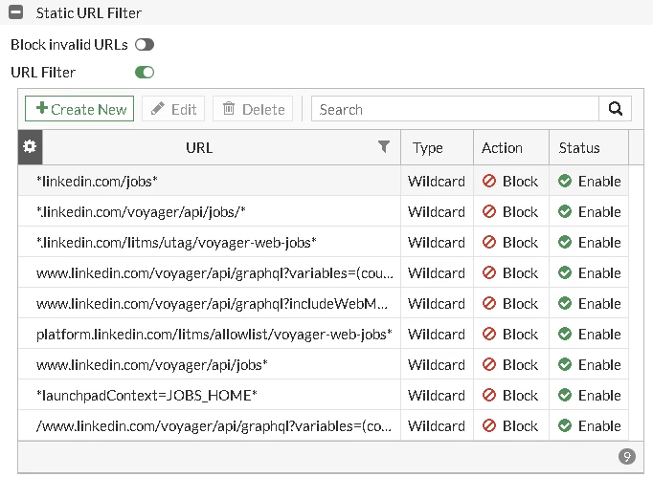Enable the Block invalid URLs switch
The width and height of the screenshot is (653, 477).
pyautogui.click(x=145, y=45)
